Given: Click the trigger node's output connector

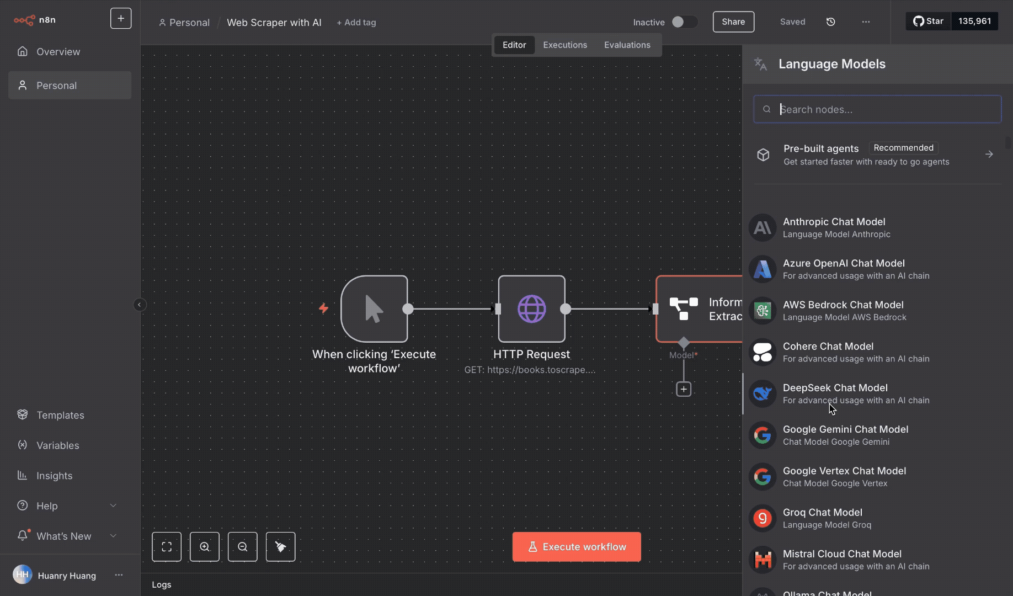Looking at the screenshot, I should (x=408, y=309).
